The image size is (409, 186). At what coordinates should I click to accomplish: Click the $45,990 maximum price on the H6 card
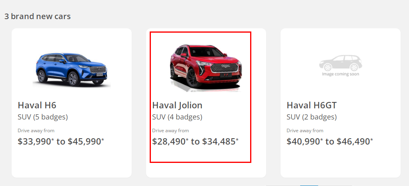click(x=86, y=141)
